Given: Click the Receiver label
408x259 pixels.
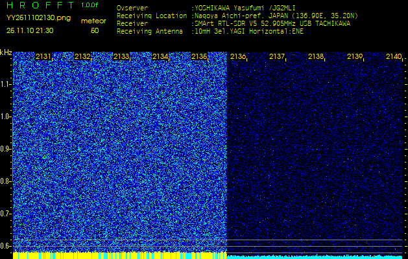Looking at the screenshot, I should [x=132, y=24].
